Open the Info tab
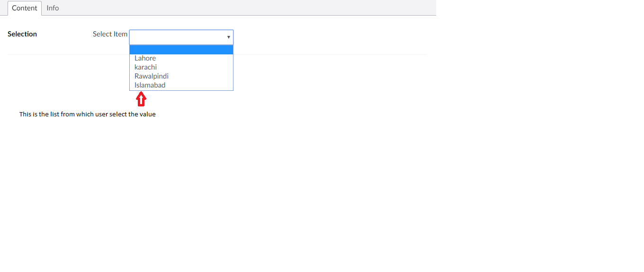Screen dimensions: 644x272 coord(53,8)
